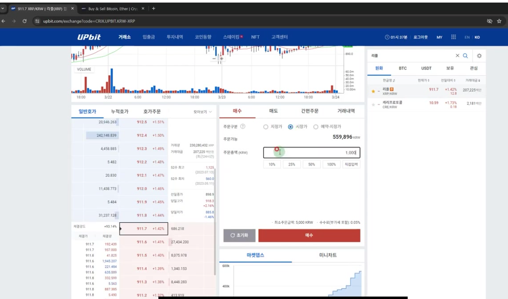Click the browser forward arrow

pos(13,21)
